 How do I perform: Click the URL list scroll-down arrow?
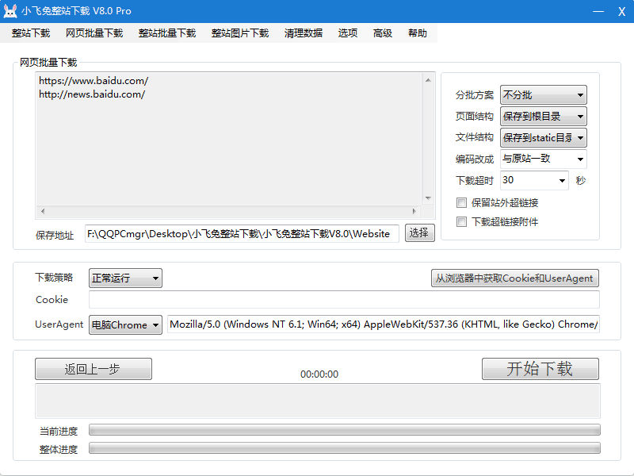428,198
